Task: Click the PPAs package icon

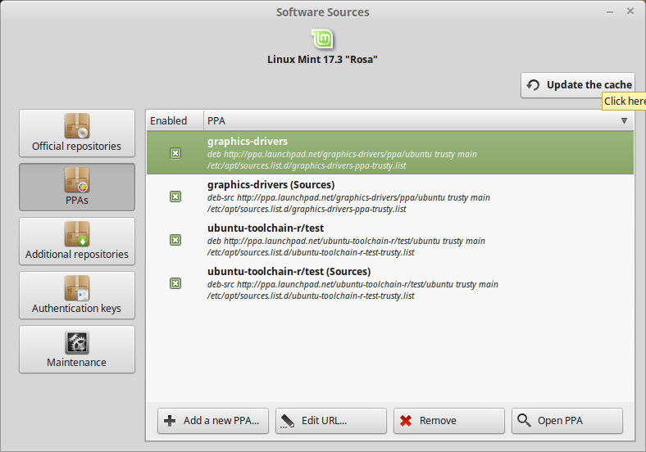Action: (x=76, y=180)
